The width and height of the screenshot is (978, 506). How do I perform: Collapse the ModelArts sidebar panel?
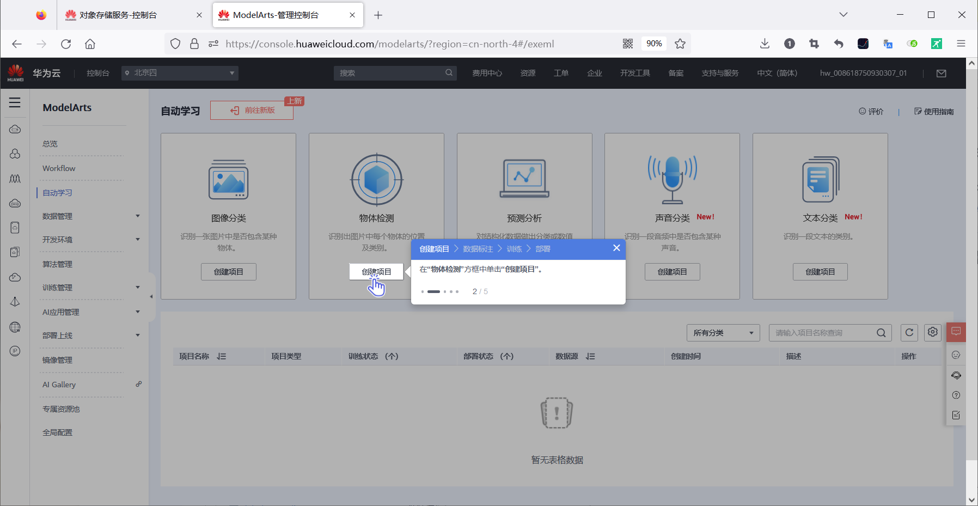coord(151,297)
